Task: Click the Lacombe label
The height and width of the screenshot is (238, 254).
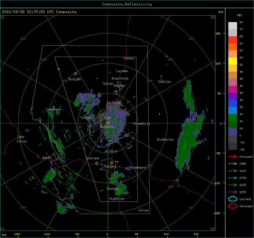Action: [122, 71]
